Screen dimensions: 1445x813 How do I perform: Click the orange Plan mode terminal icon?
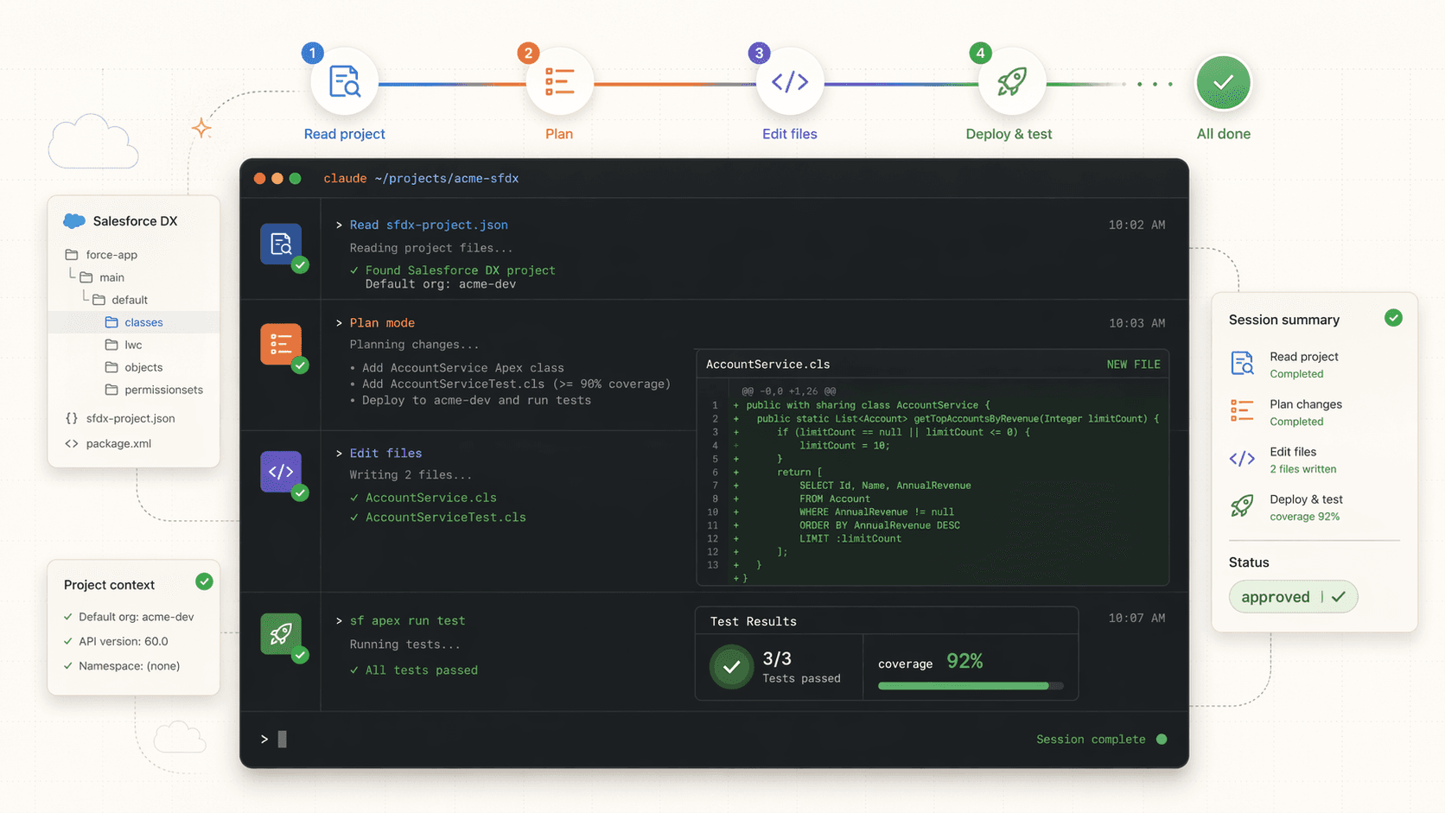coord(281,344)
